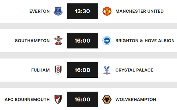Select the AFC BOURNEMOUTH team name
The image size is (177, 110).
27,99
